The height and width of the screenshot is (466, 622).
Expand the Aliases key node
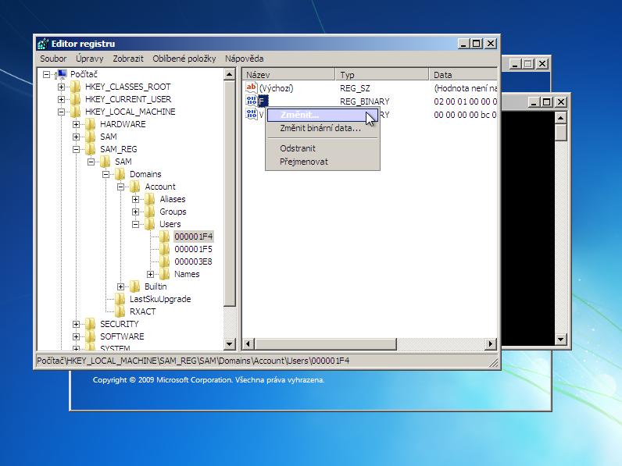pos(135,199)
